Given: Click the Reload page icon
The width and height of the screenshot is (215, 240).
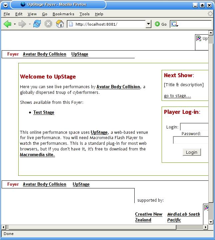Looking at the screenshot, I should [37, 24].
